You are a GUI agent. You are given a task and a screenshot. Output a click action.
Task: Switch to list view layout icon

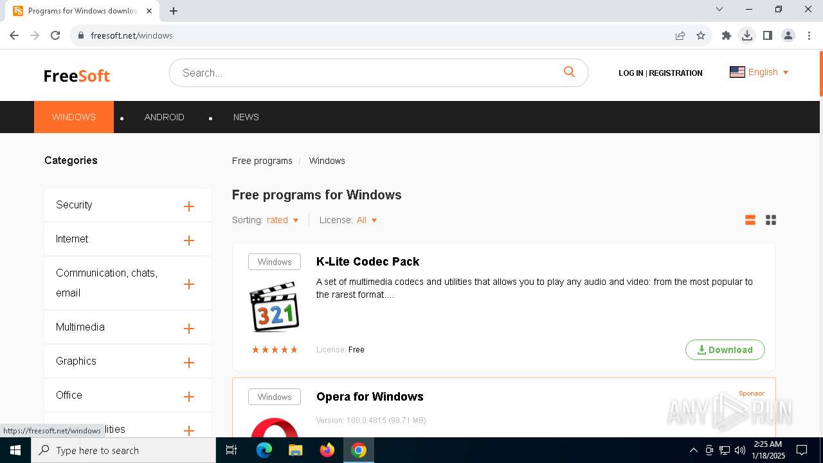click(x=750, y=220)
